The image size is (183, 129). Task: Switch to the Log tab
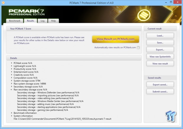(x=43, y=21)
